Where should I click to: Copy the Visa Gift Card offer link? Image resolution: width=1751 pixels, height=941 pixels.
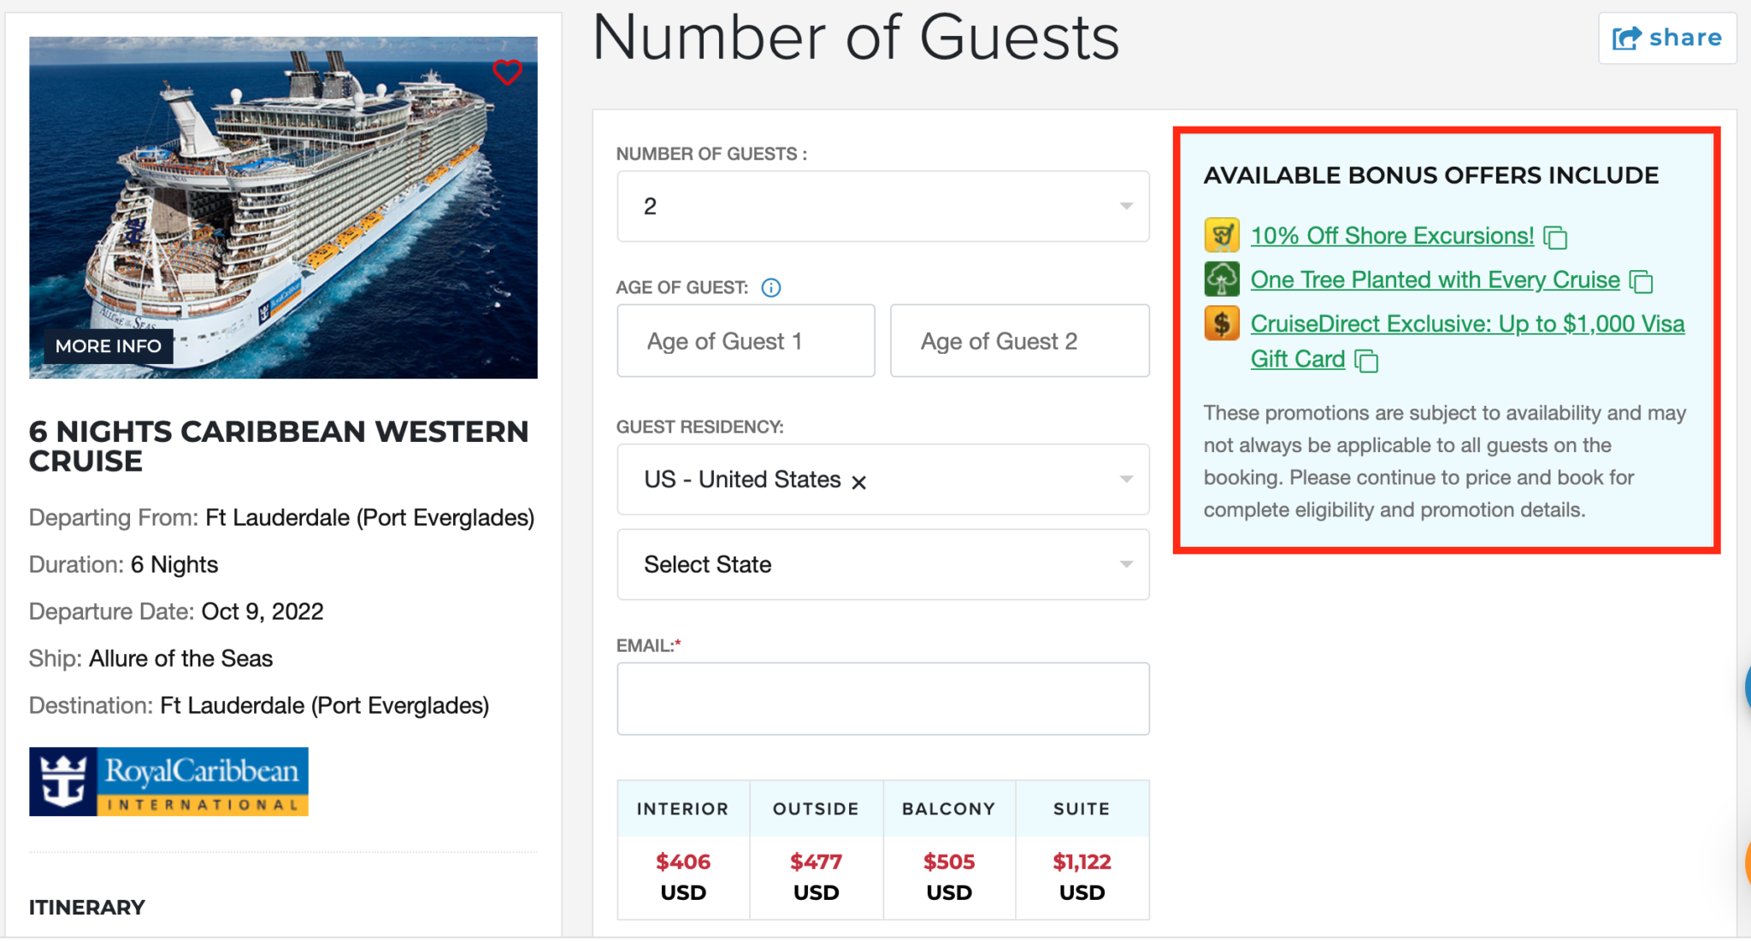tap(1366, 362)
